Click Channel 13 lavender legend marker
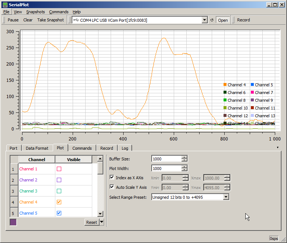 coord(252,115)
